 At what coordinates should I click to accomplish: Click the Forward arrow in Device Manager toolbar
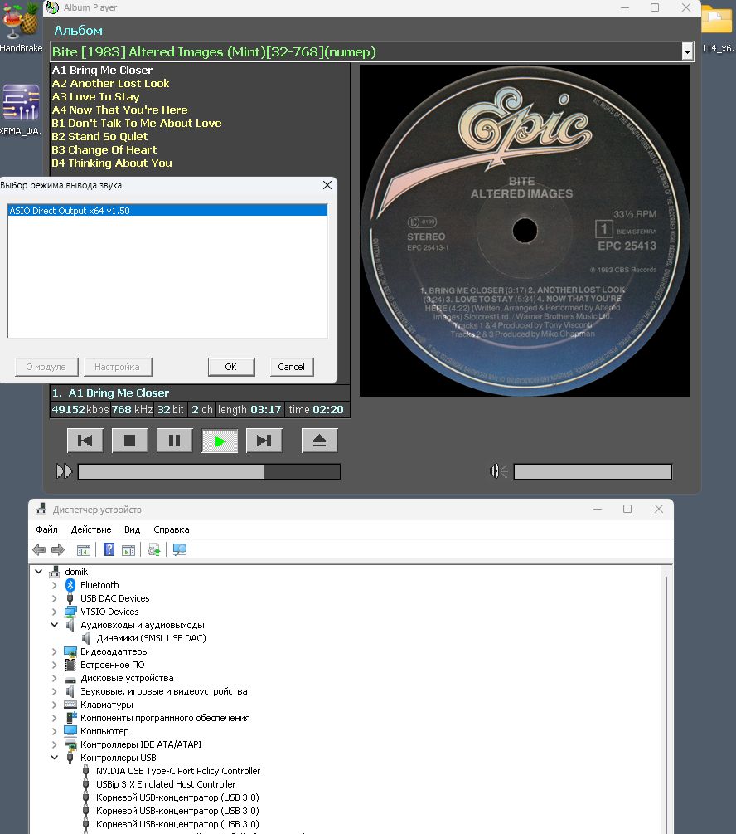click(58, 550)
